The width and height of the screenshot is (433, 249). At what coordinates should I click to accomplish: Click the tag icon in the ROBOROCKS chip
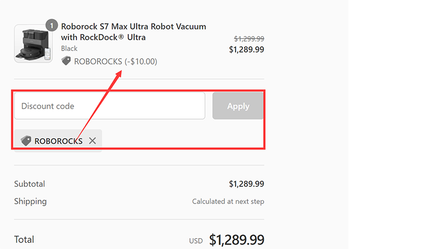(x=26, y=141)
